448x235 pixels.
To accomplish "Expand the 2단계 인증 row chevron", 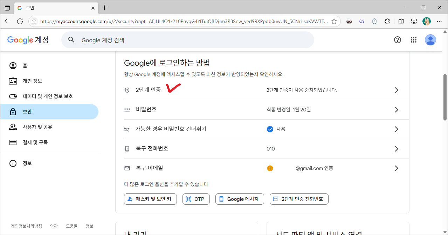I will [397, 90].
